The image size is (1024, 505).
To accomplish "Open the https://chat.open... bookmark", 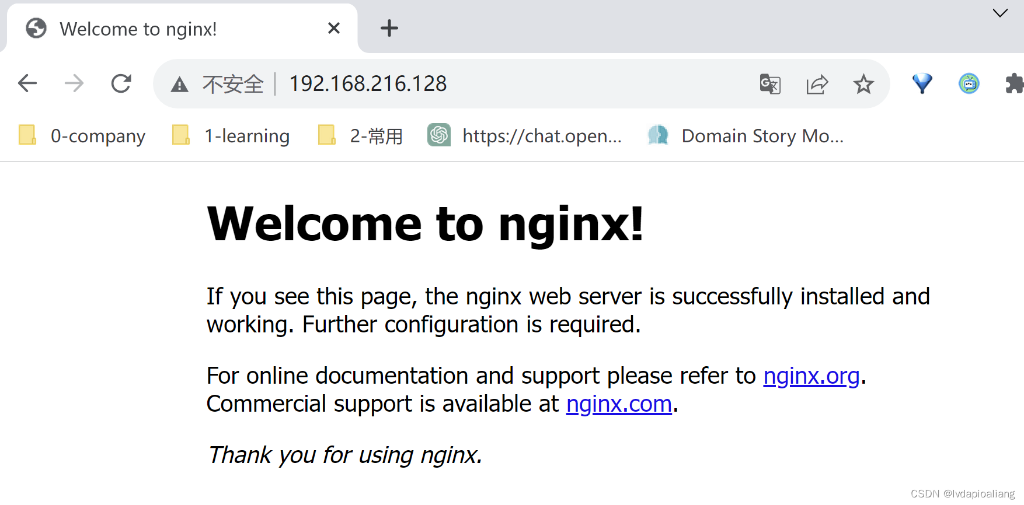I will click(x=524, y=135).
